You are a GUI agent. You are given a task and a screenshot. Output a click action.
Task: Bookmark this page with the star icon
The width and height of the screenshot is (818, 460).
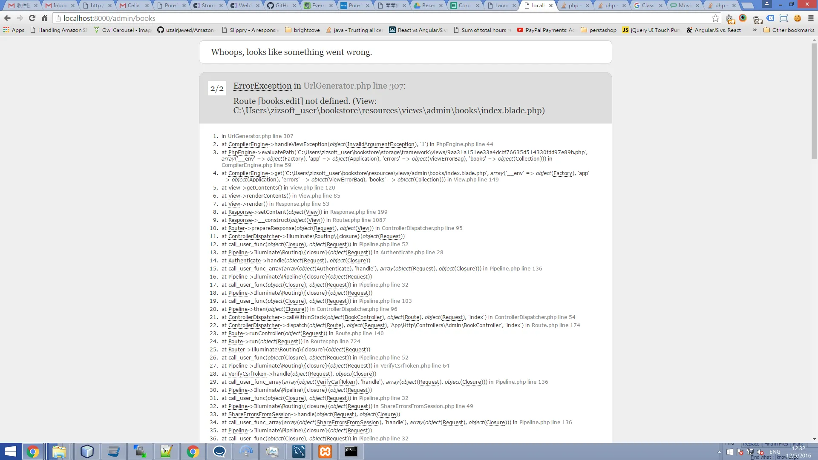[x=715, y=18]
